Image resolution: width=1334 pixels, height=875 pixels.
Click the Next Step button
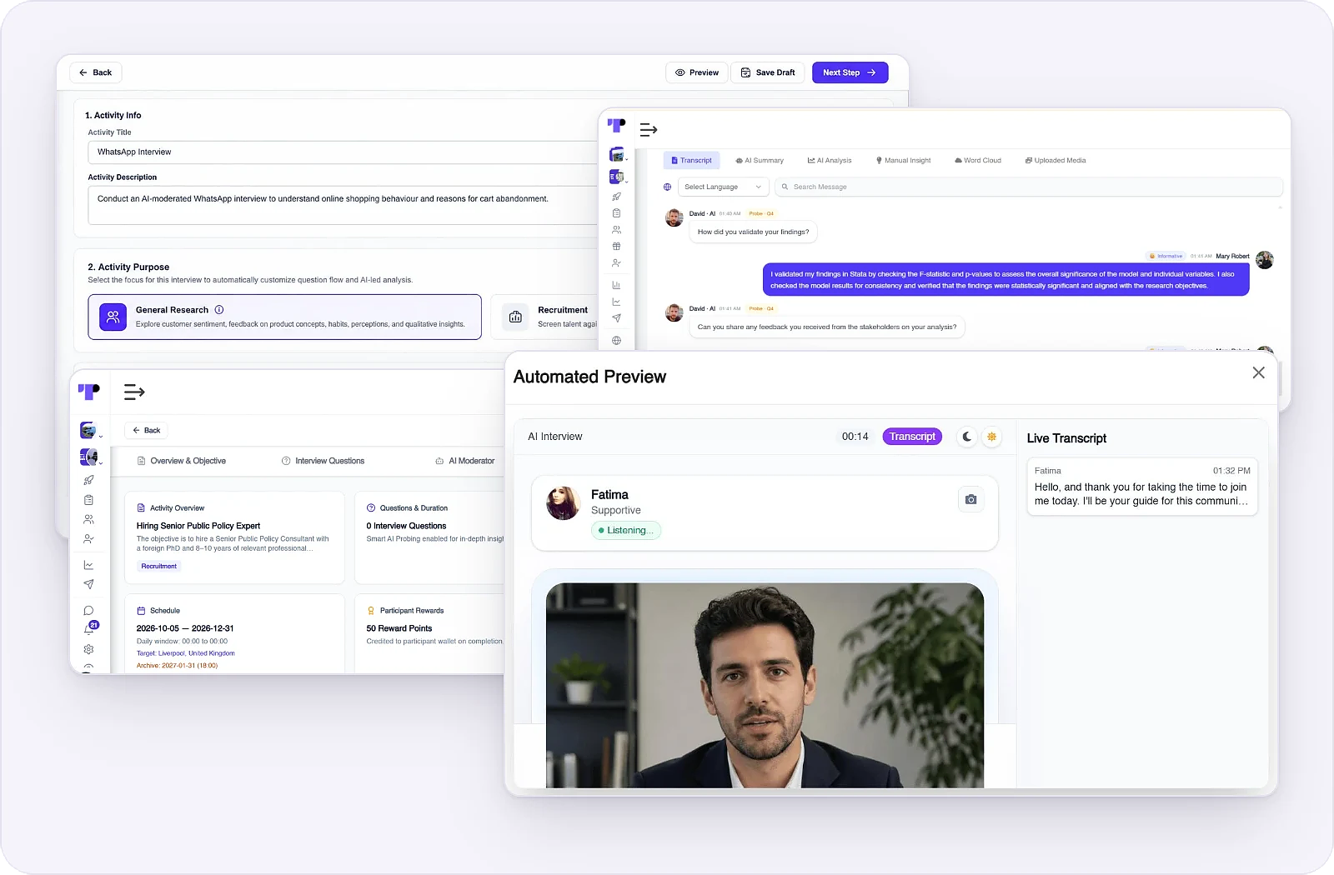[850, 72]
